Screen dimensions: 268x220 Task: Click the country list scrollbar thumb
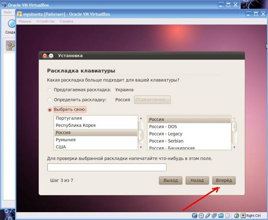(141, 135)
